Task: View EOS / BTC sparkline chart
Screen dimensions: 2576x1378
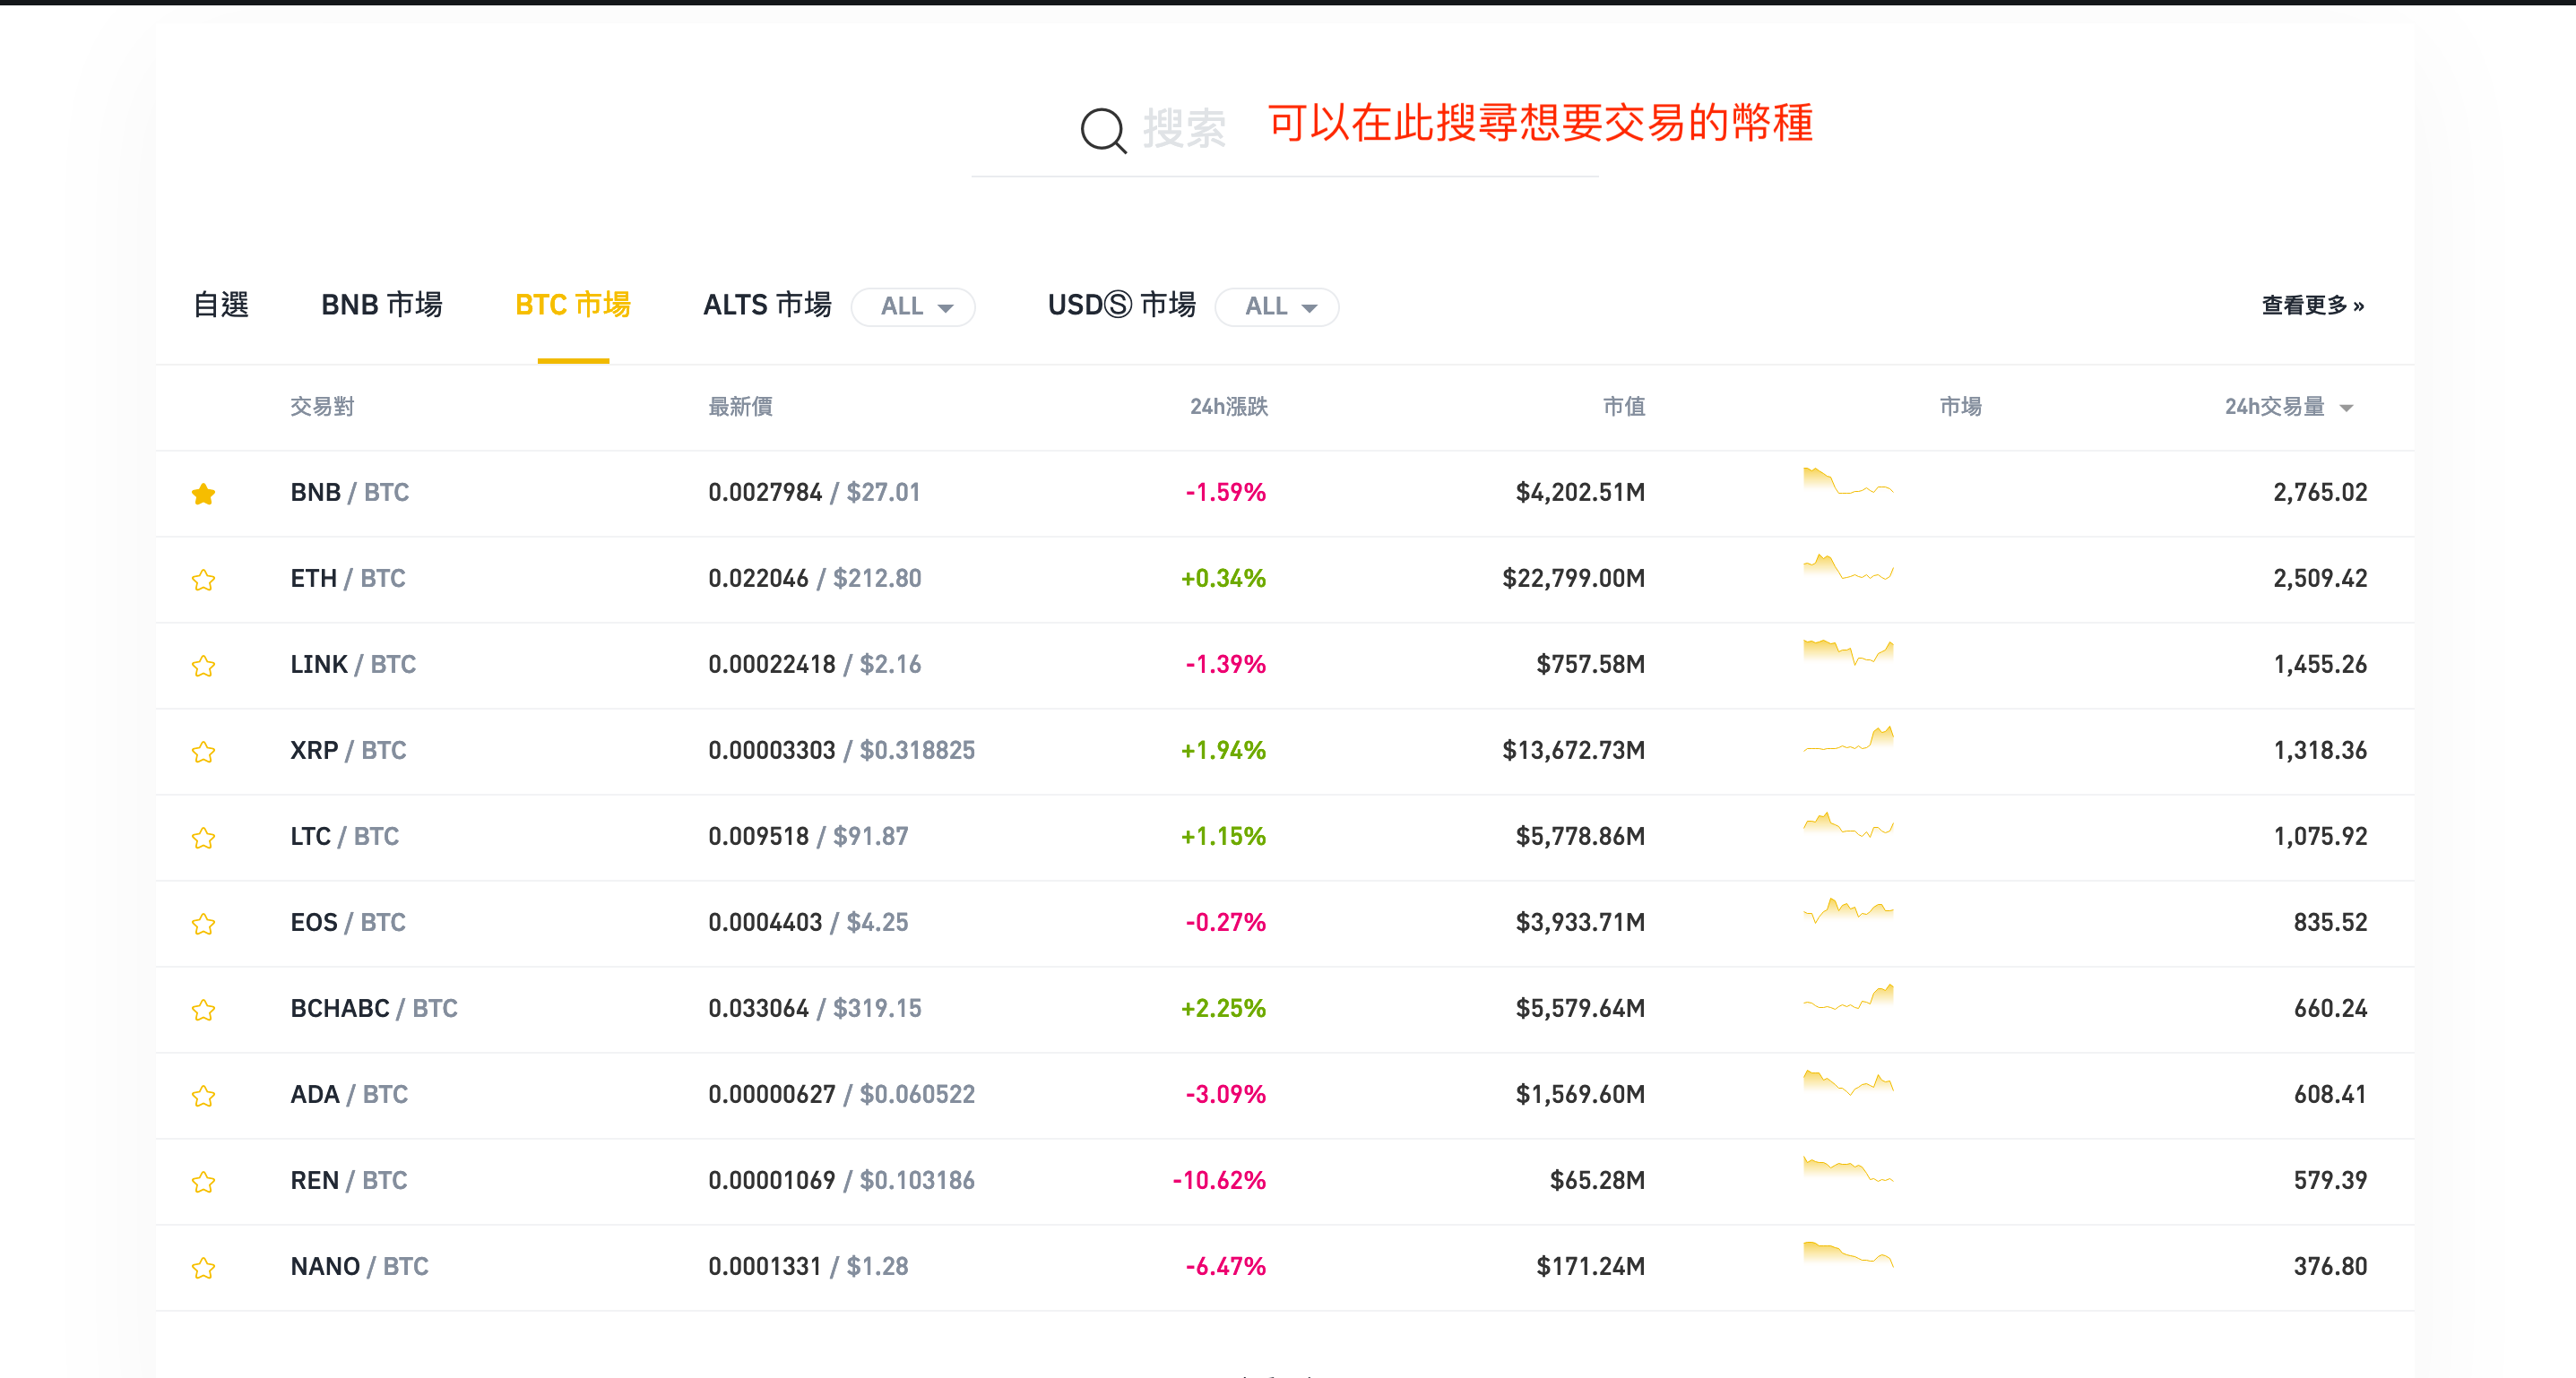Action: point(1848,911)
